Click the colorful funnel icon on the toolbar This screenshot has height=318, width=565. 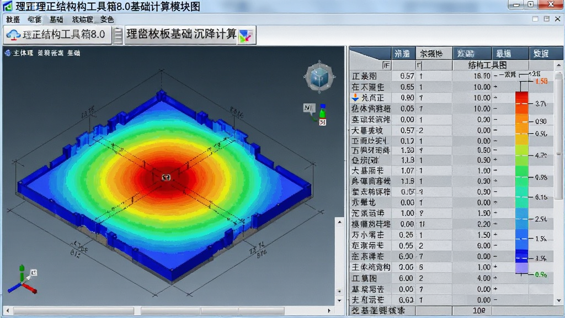pos(246,36)
